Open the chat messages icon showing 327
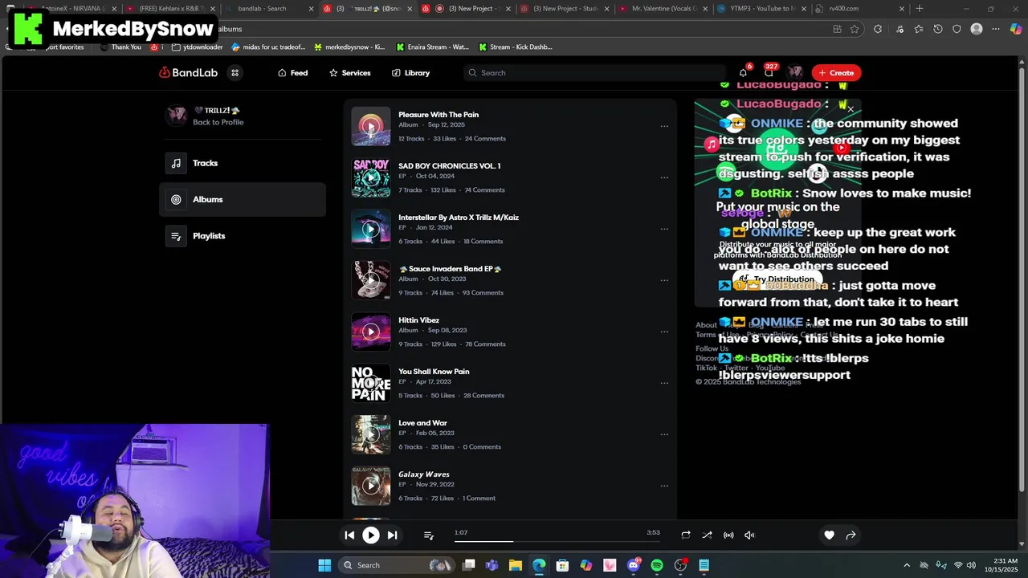Screen dimensions: 1028x578 pyautogui.click(x=769, y=73)
